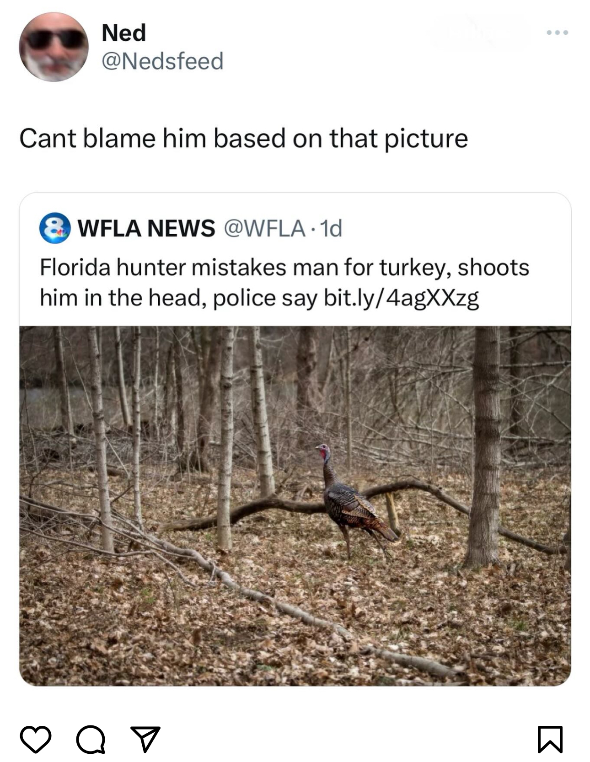This screenshot has width=590, height=762.
Task: Open the quoted "Florida hunter mistakes man" headline
Action: [284, 268]
